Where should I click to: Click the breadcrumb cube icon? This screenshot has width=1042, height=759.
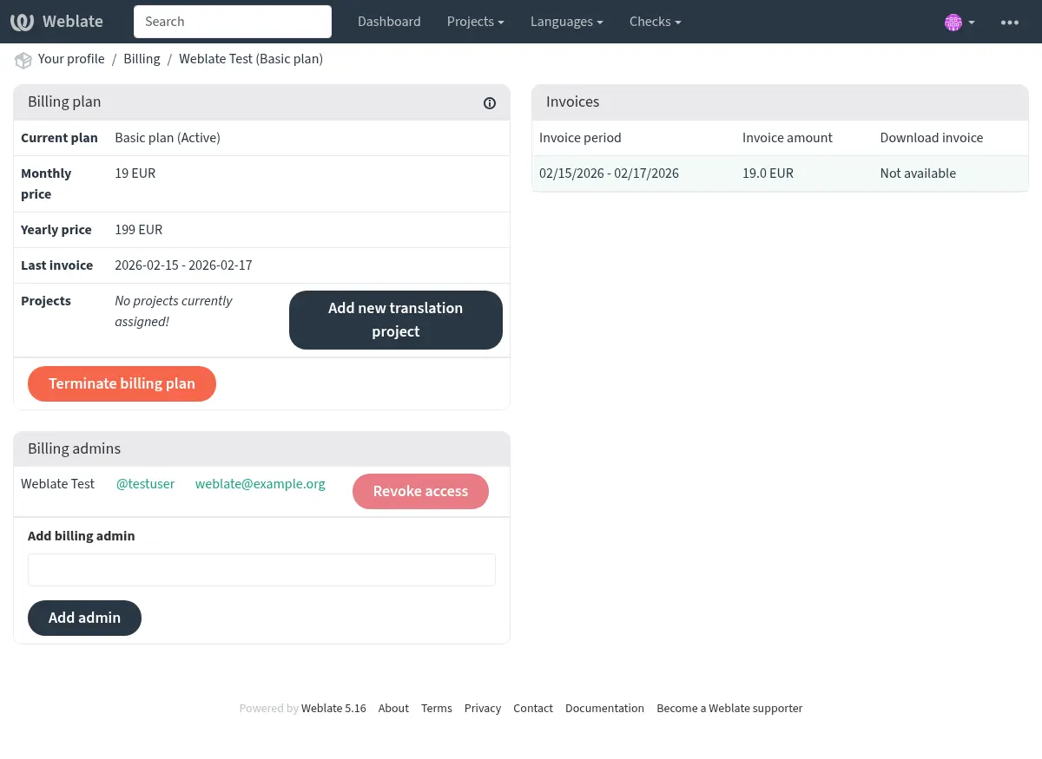pos(23,60)
